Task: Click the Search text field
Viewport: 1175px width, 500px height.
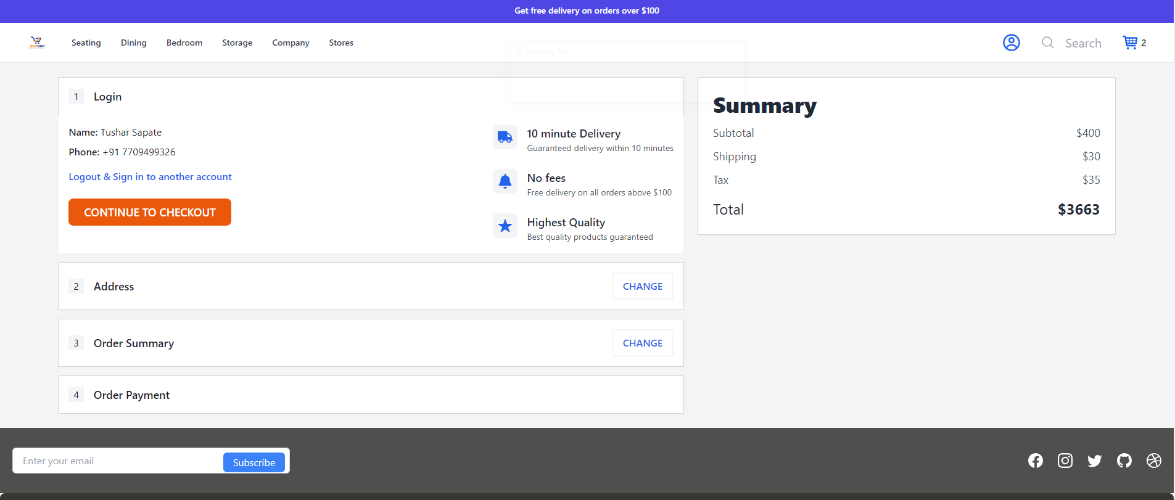Action: pyautogui.click(x=1083, y=43)
